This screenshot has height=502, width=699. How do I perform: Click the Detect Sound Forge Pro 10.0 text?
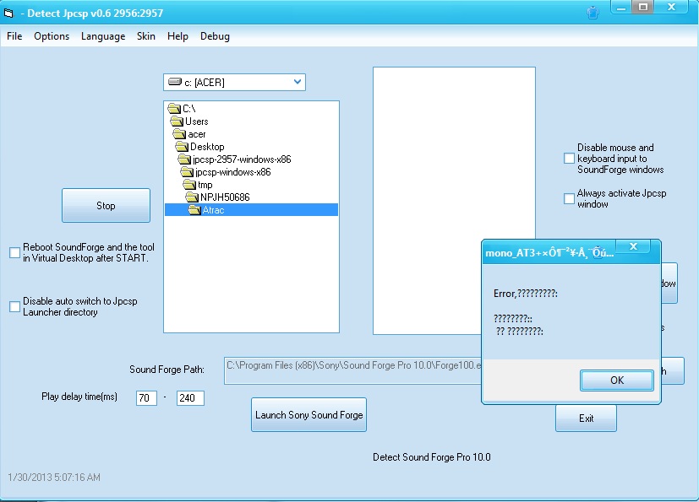point(432,457)
